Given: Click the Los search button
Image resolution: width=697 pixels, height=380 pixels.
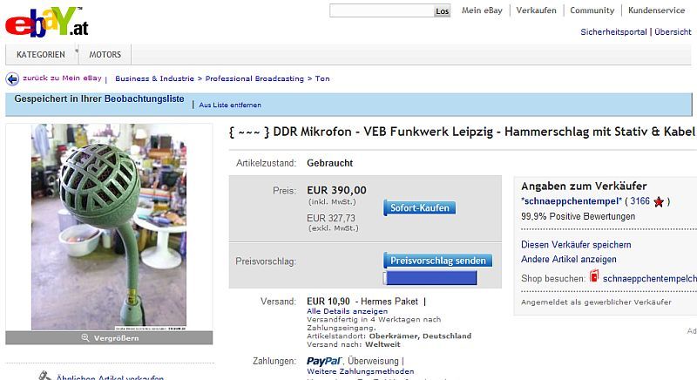Looking at the screenshot, I should [x=442, y=11].
